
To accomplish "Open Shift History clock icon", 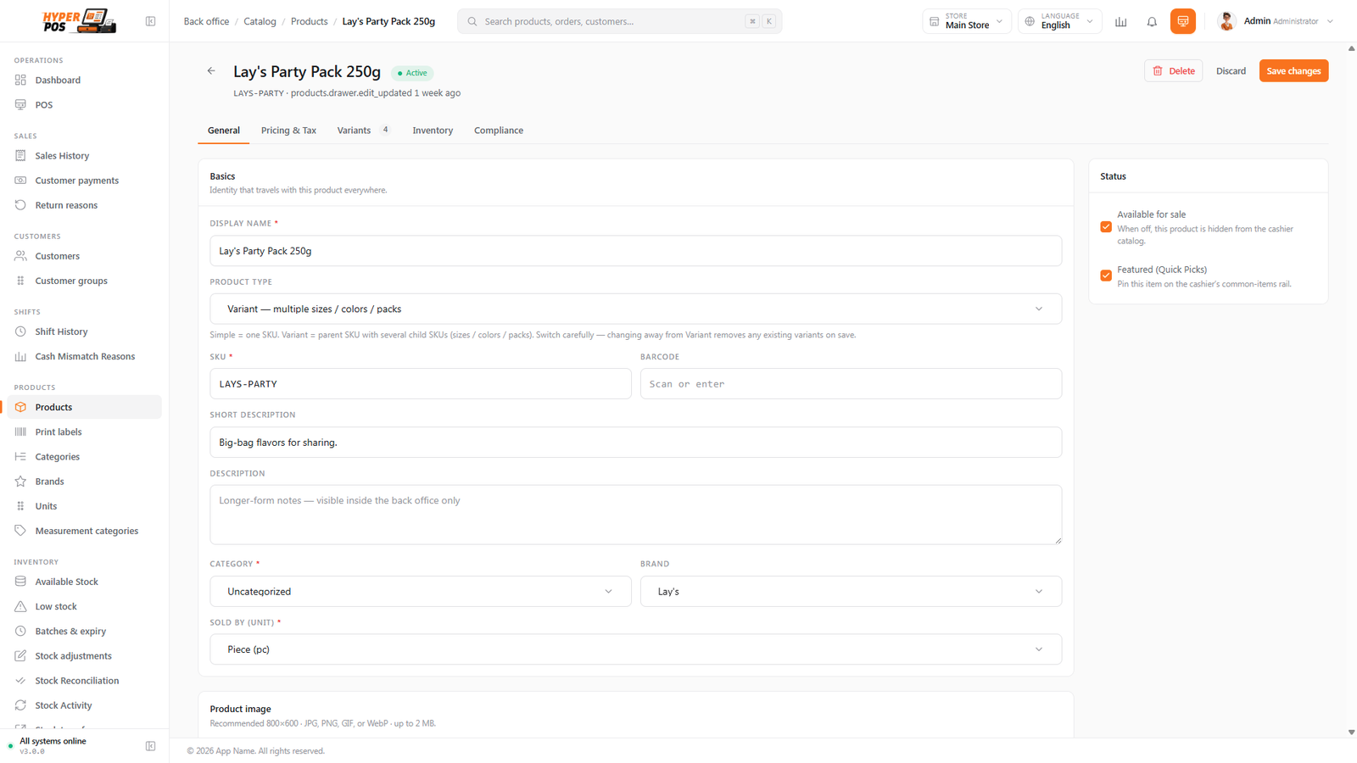I will 20,331.
